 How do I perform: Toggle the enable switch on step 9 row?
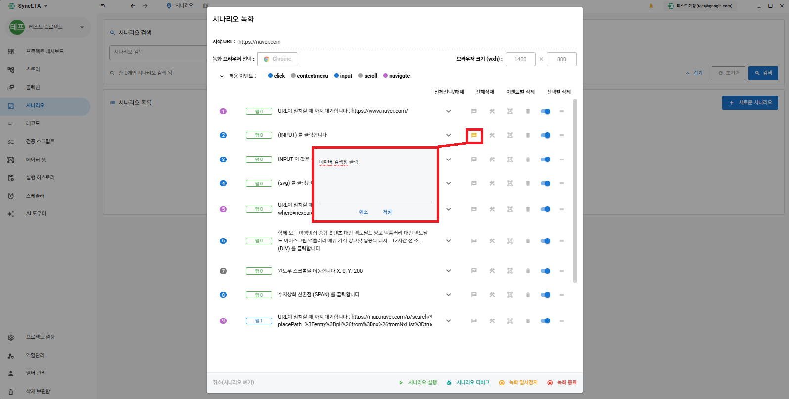pos(545,321)
